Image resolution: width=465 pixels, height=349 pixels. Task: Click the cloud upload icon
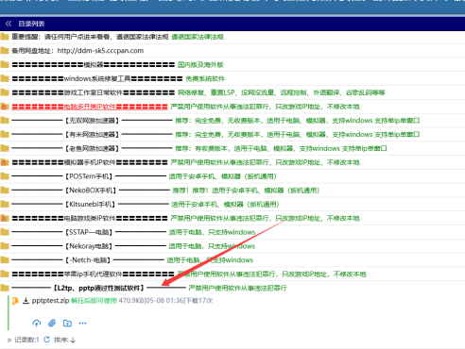(x=37, y=323)
